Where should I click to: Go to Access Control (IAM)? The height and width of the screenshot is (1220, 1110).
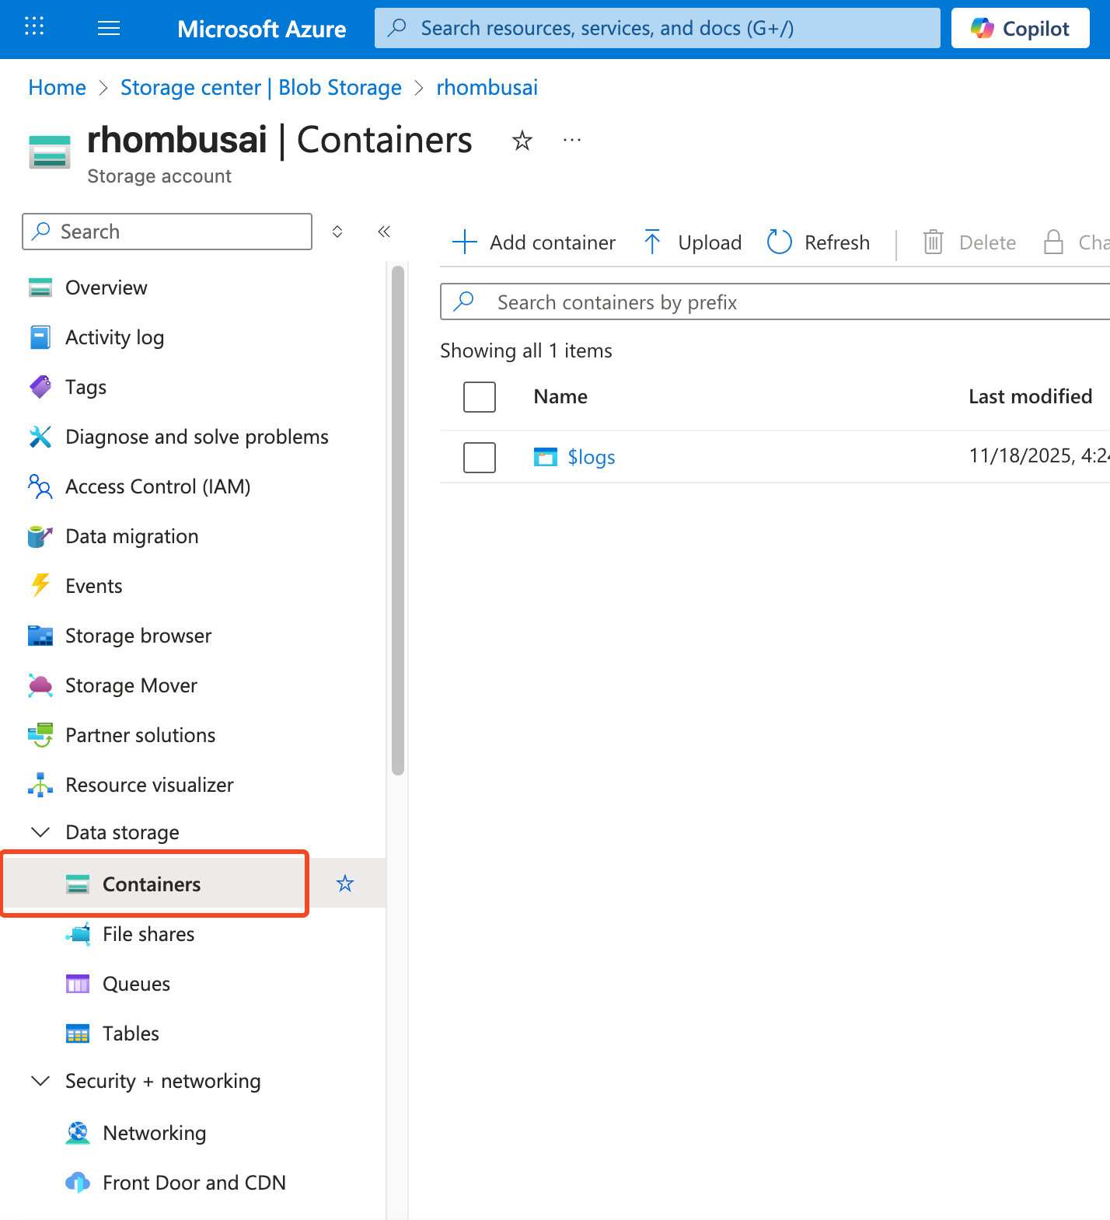pyautogui.click(x=157, y=486)
